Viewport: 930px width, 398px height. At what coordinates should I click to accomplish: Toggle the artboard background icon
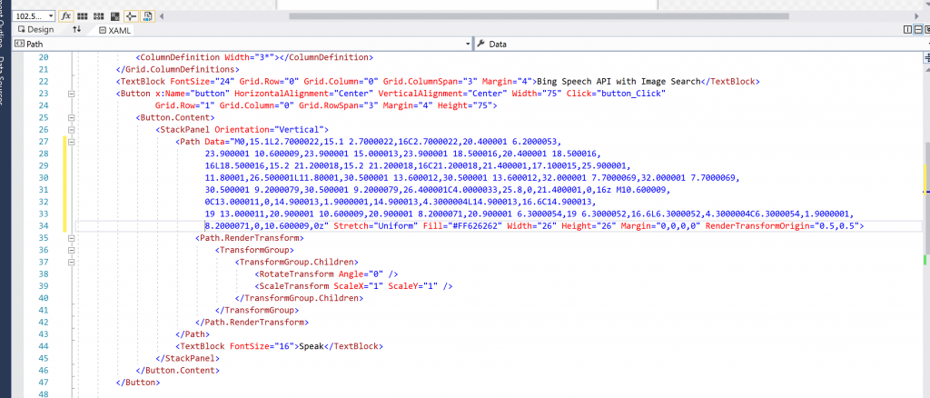click(x=114, y=15)
